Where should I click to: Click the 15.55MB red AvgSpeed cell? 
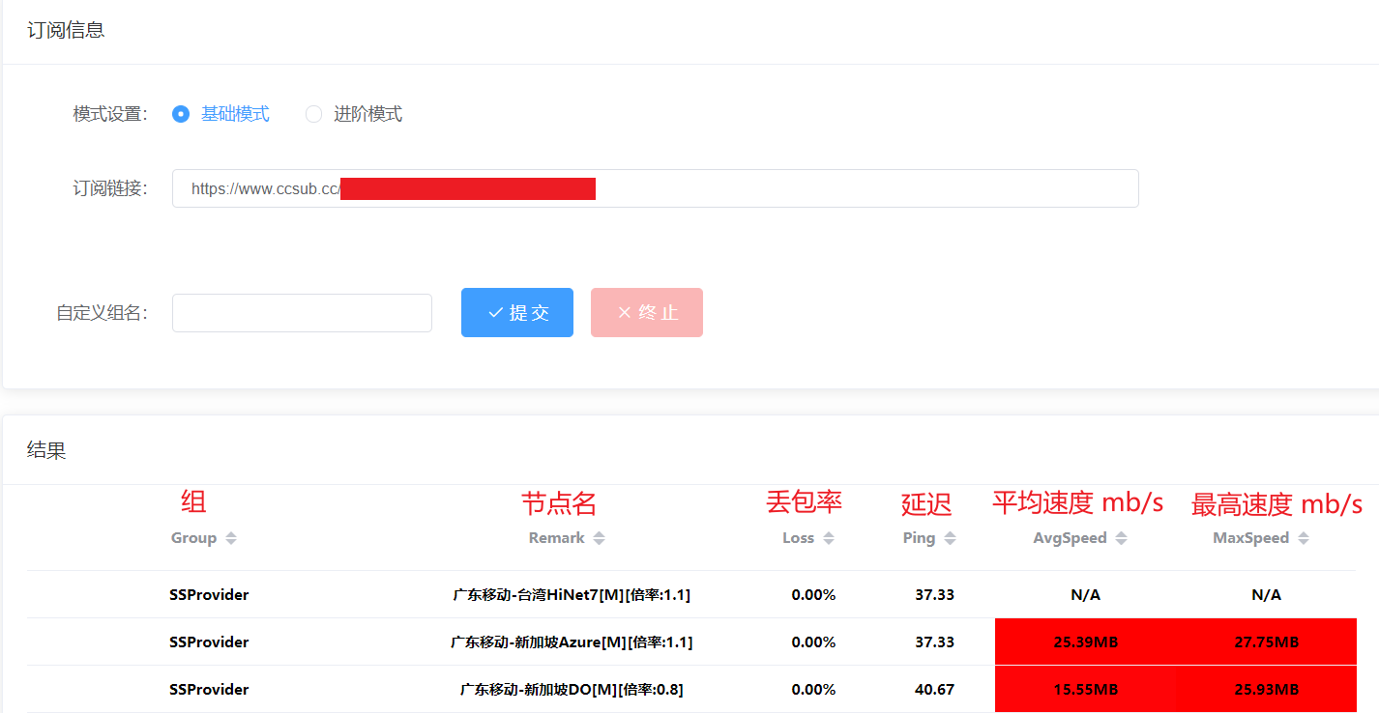1085,690
